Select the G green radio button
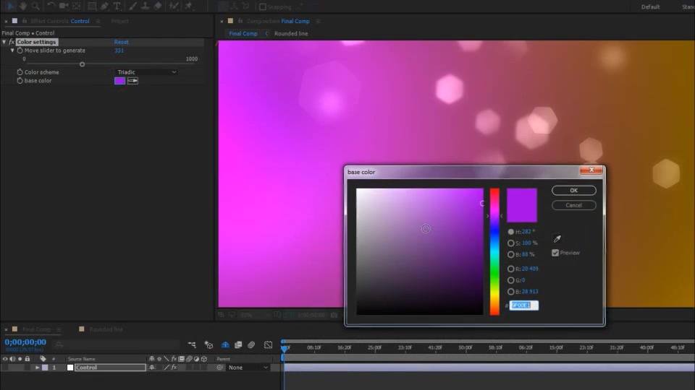 click(x=510, y=280)
